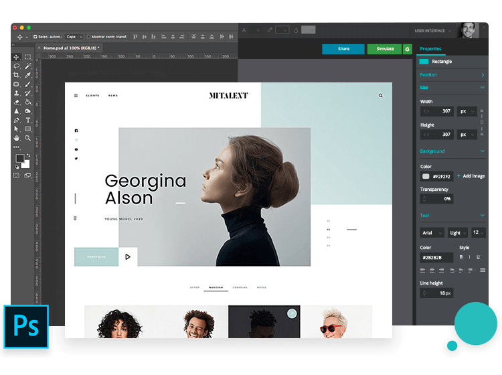The image size is (502, 375).
Task: Click hamburger menu icon in the design
Action: pos(76,96)
